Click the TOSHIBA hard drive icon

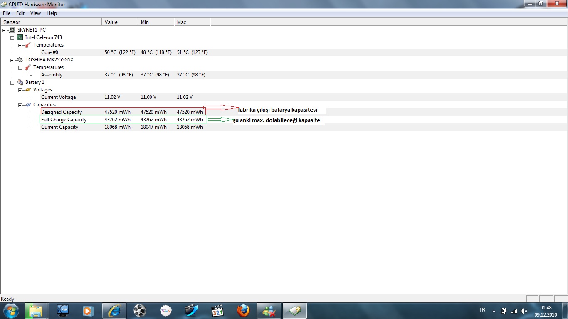coord(20,60)
